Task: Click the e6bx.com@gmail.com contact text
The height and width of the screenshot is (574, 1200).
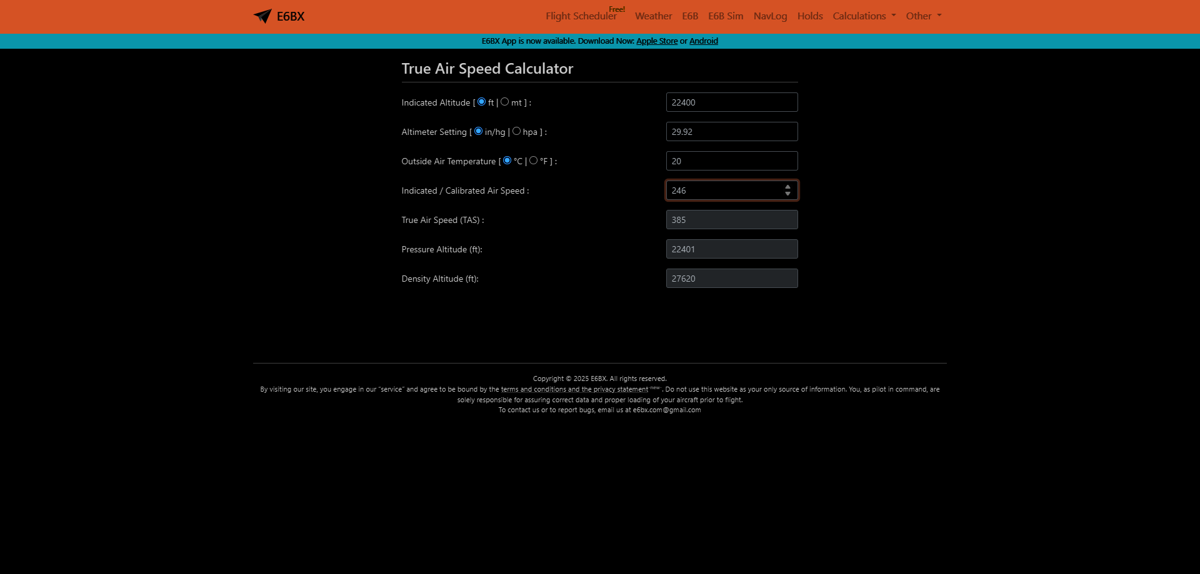Action: pos(667,410)
